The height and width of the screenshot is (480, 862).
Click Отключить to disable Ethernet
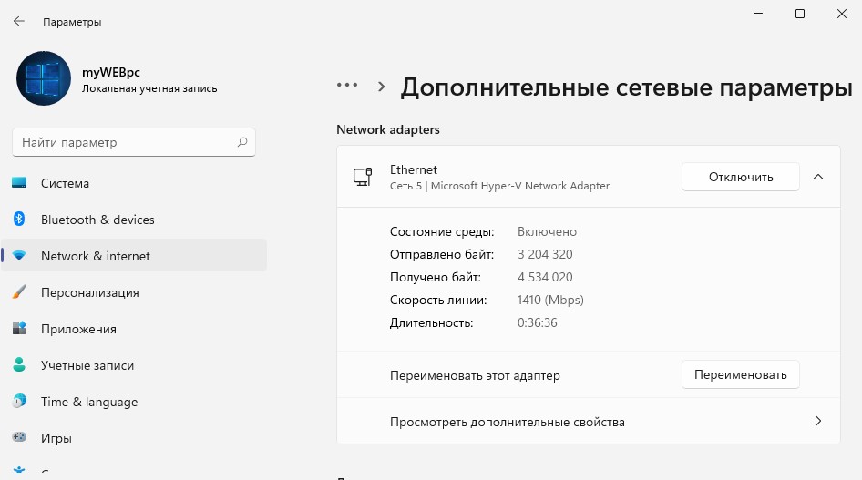pos(741,177)
